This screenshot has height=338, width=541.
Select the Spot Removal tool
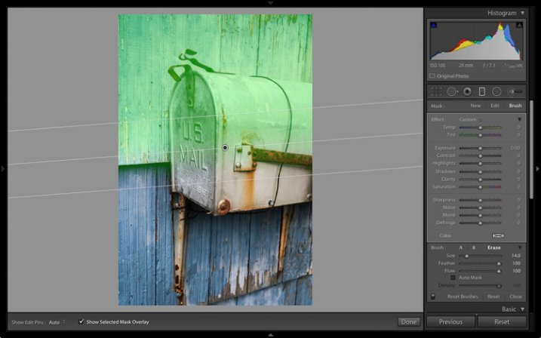pyautogui.click(x=451, y=91)
